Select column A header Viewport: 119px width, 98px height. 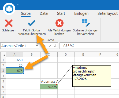click(x=14, y=55)
